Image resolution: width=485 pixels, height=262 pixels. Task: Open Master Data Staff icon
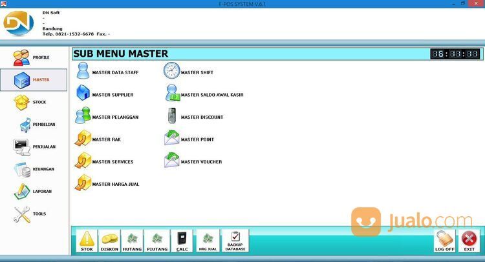point(84,72)
